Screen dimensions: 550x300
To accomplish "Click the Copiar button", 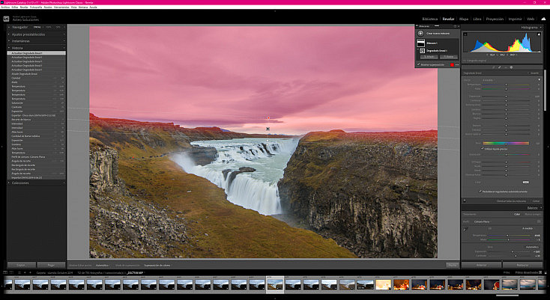I will pos(22,265).
